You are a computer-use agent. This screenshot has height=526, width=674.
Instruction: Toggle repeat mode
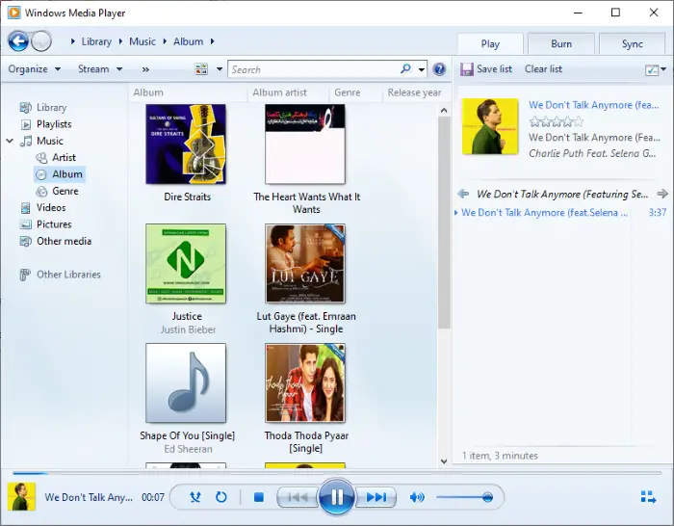coord(220,498)
